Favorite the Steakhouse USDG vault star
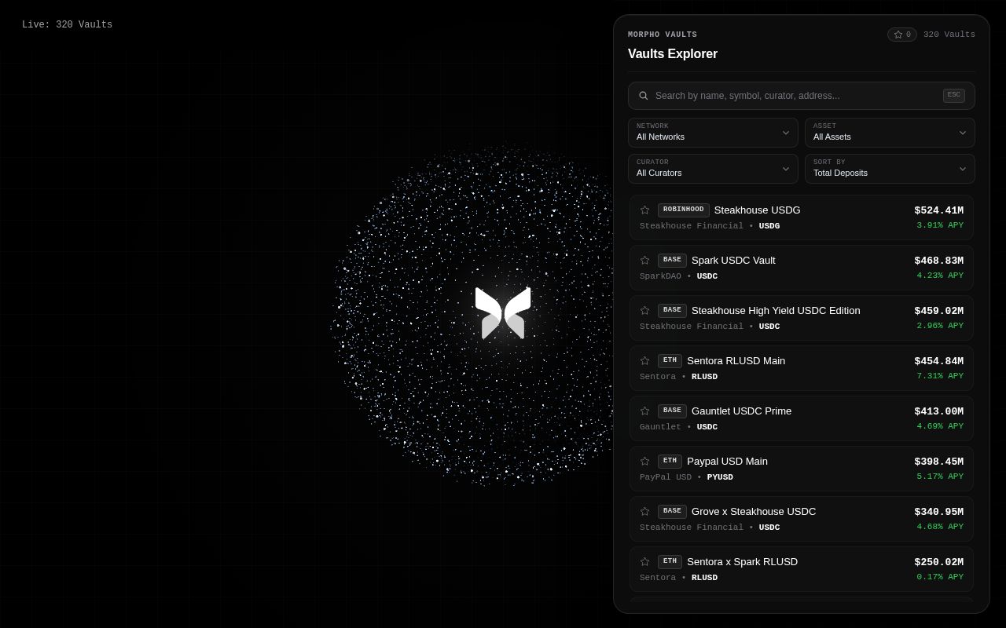This screenshot has height=628, width=1006. click(645, 210)
